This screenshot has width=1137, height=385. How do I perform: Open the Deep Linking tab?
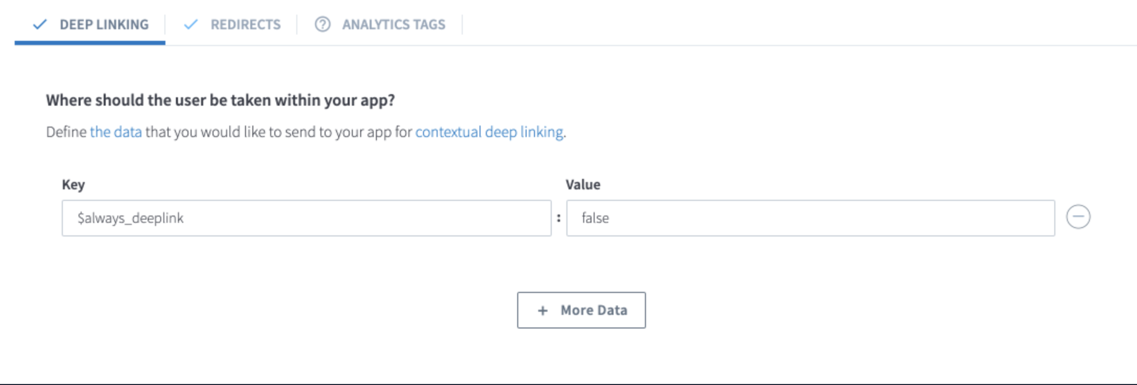tap(104, 25)
